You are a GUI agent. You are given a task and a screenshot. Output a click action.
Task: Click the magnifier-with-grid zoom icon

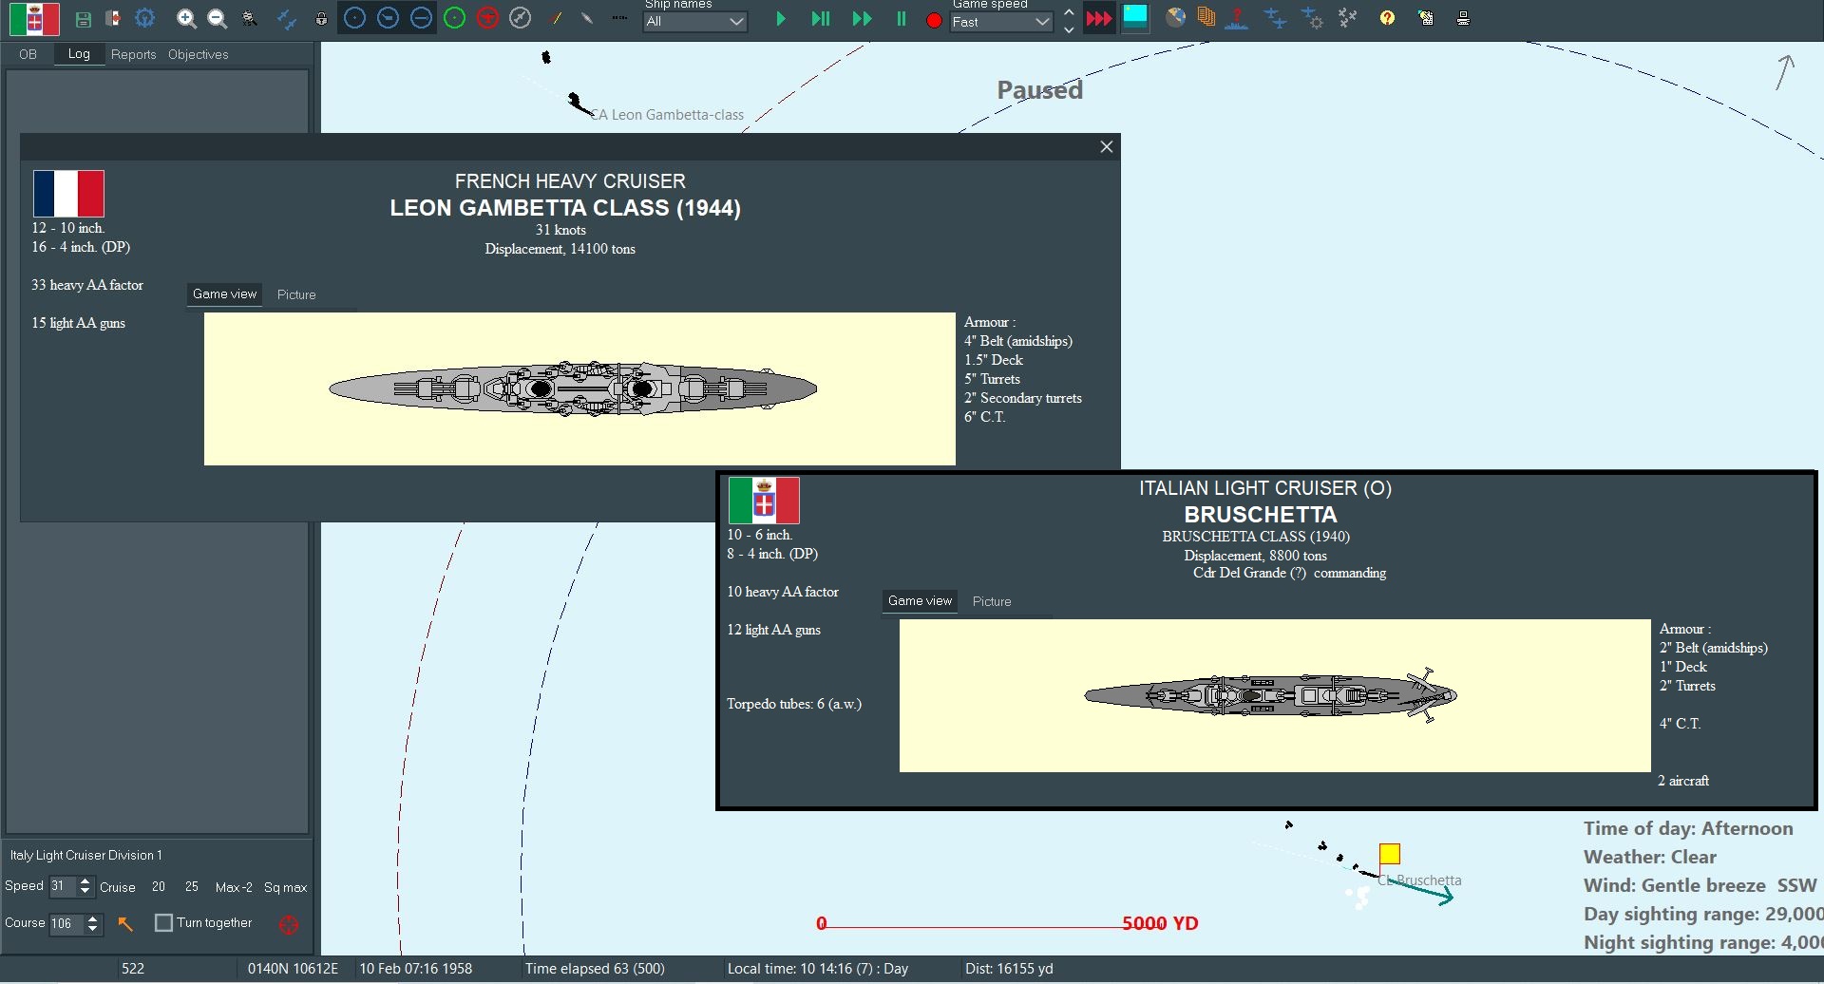click(250, 18)
